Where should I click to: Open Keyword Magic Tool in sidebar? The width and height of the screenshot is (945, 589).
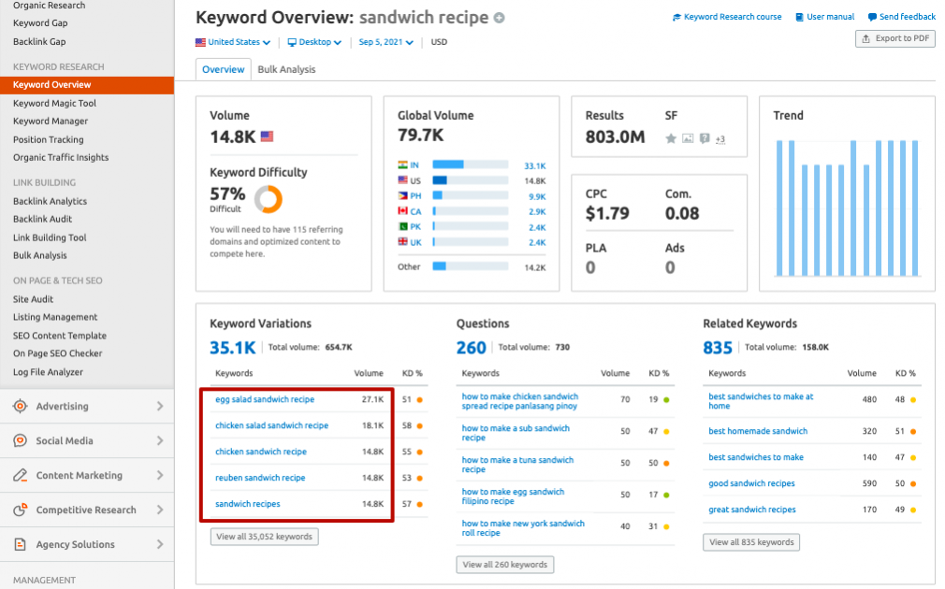click(x=55, y=103)
